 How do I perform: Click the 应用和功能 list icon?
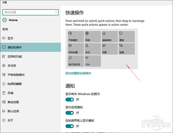click(x=4, y=56)
